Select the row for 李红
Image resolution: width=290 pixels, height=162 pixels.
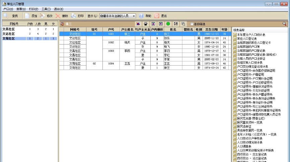pyautogui.click(x=145, y=55)
